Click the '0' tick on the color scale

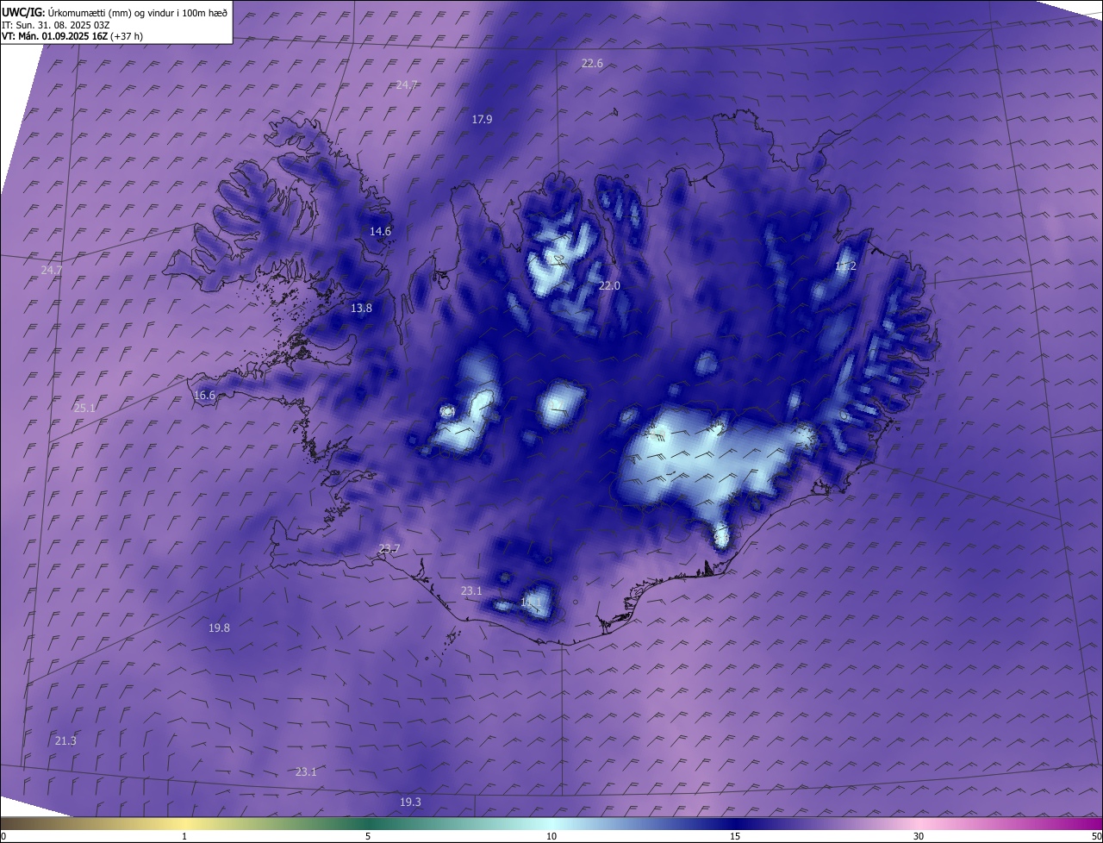tap(3, 836)
